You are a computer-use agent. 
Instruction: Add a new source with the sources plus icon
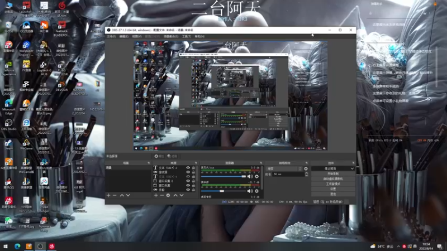click(156, 195)
